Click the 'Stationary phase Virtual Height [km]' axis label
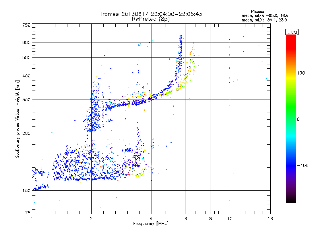This screenshot has width=318, height=238. 17,119
